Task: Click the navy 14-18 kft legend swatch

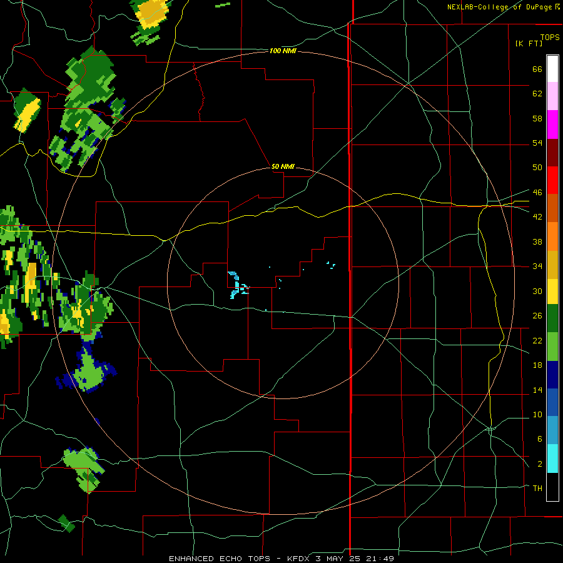Action: tap(552, 375)
